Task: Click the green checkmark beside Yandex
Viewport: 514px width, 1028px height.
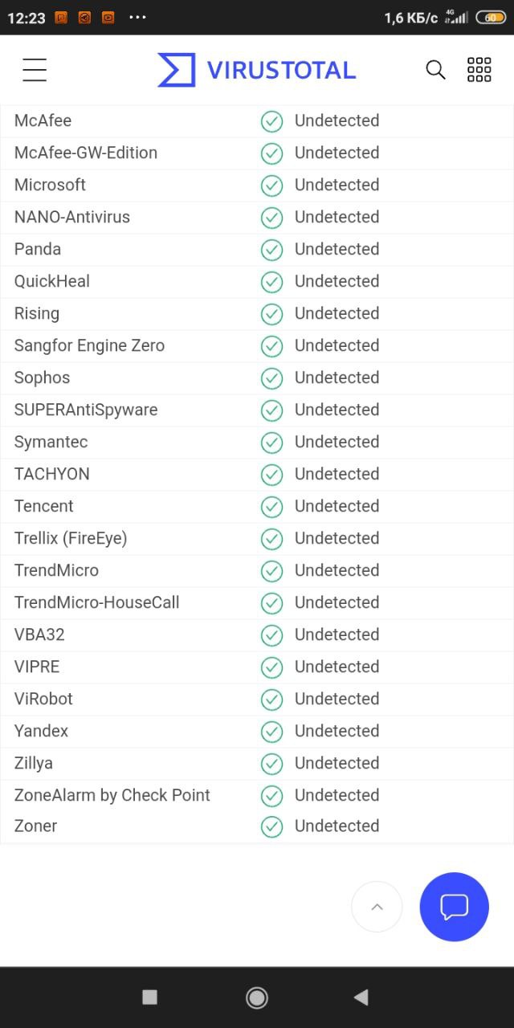Action: click(x=272, y=732)
